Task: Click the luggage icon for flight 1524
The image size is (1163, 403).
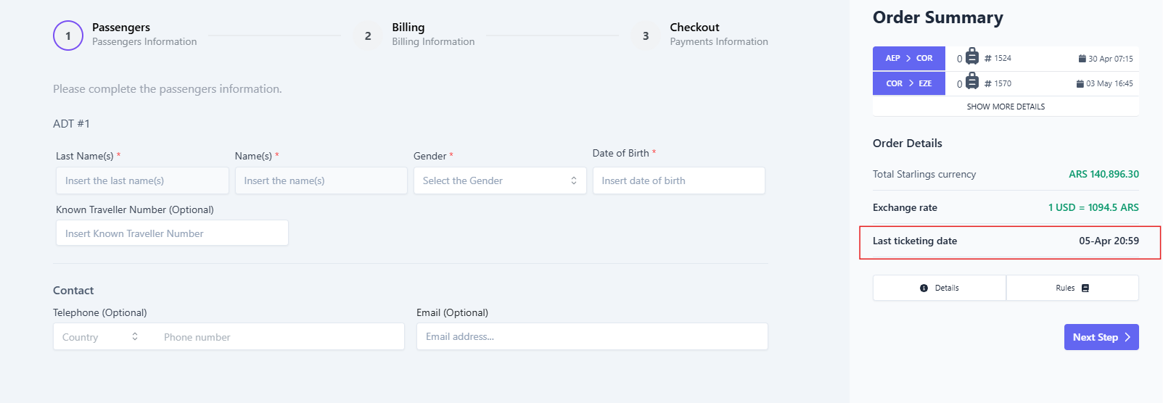Action: 972,57
